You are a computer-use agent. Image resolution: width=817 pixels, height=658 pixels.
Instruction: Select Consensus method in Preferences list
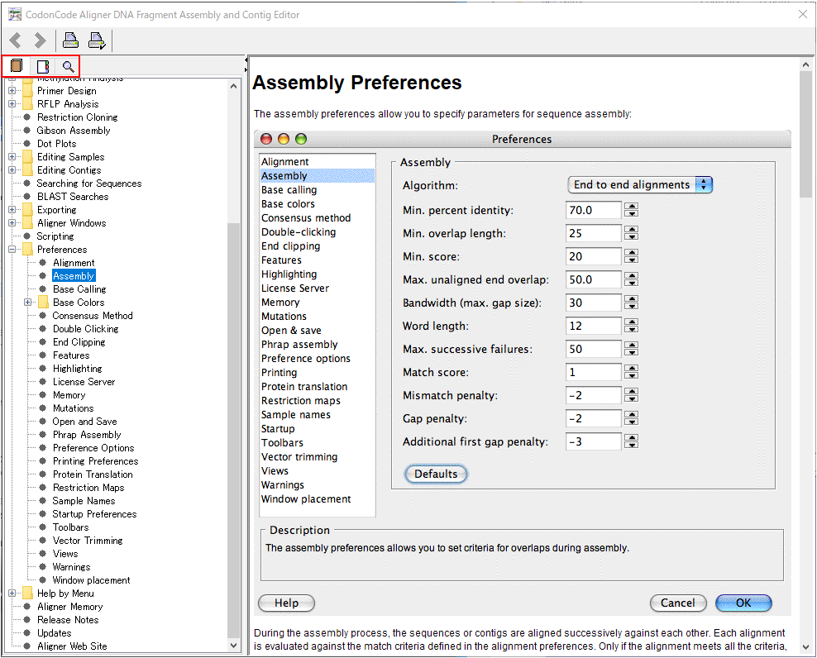coord(306,217)
